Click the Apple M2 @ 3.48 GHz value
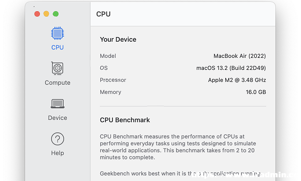The height and width of the screenshot is (181, 301). point(237,80)
